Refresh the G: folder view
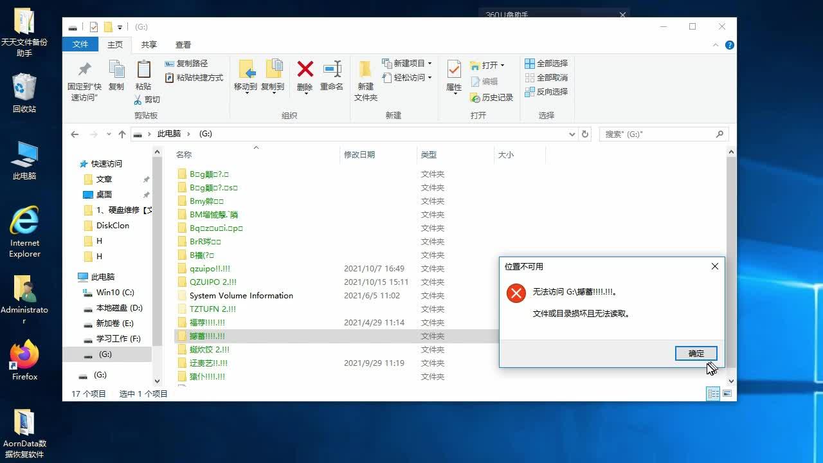This screenshot has width=823, height=463. point(585,134)
